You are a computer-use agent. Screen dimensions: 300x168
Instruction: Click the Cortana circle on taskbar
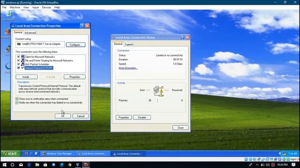13,165
